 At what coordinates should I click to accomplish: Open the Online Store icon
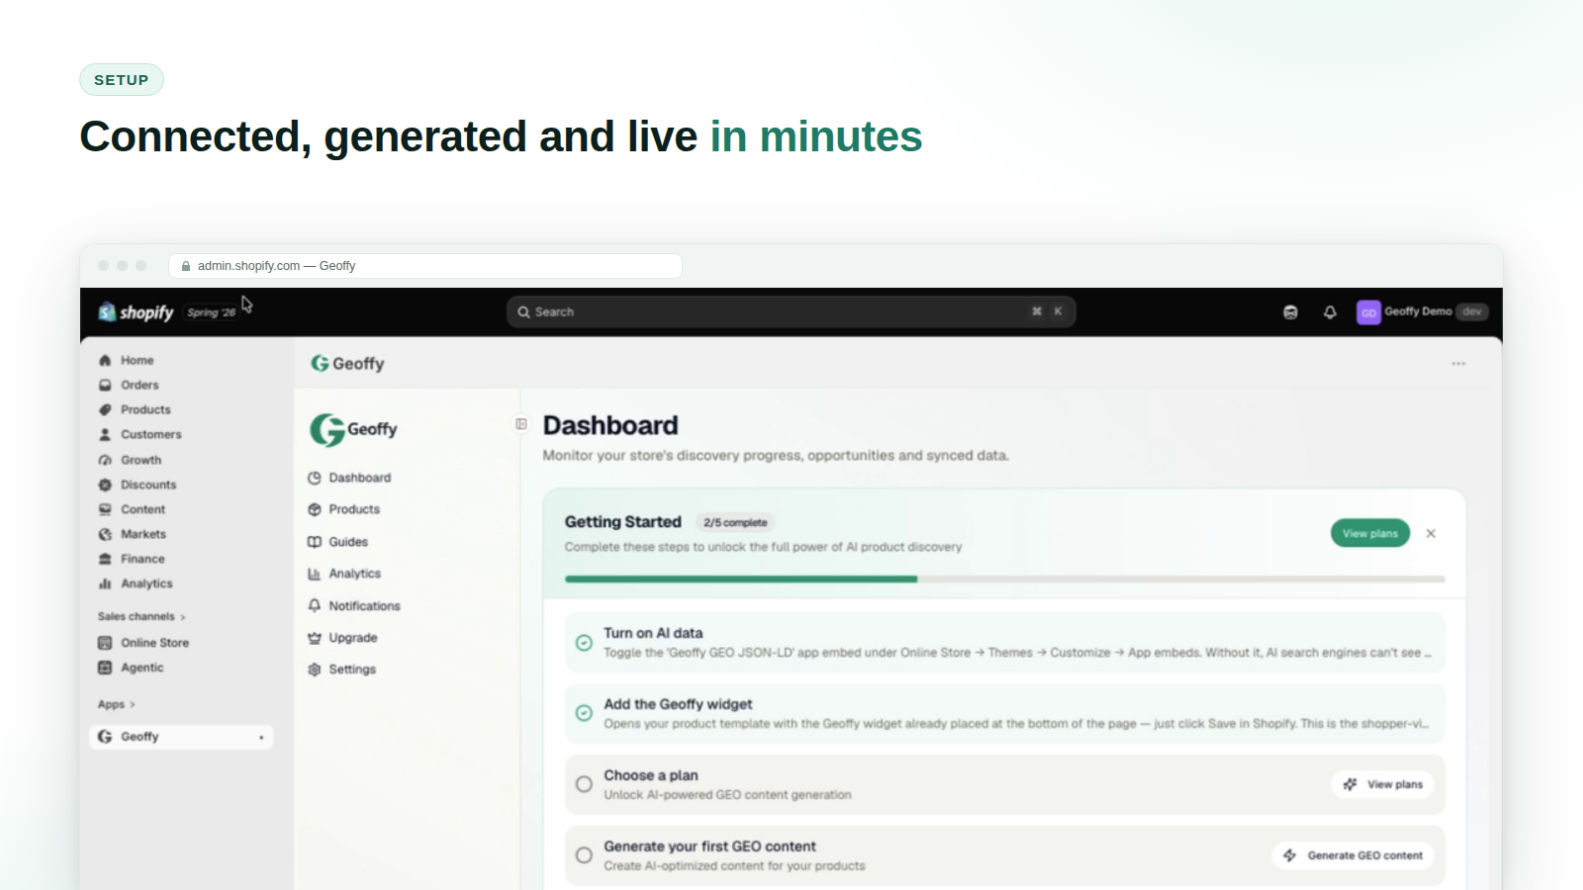coord(105,643)
